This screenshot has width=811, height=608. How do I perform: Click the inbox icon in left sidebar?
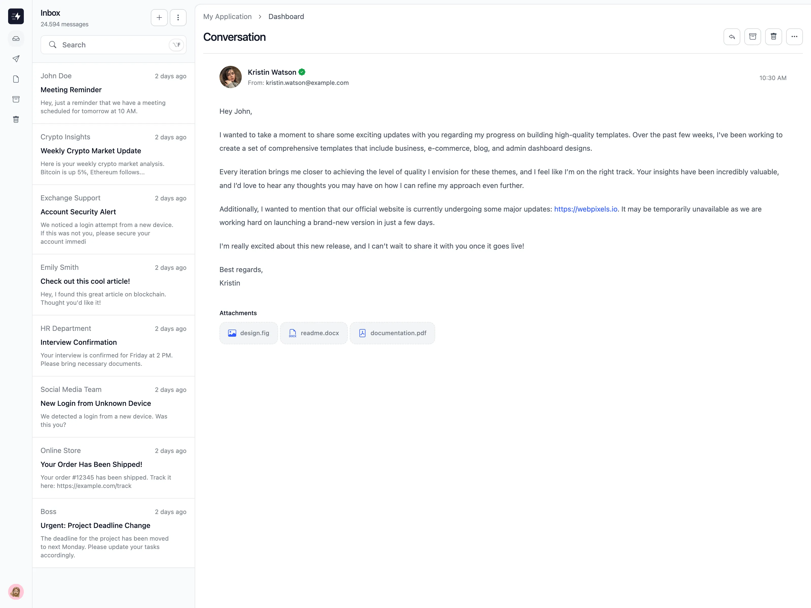[16, 39]
